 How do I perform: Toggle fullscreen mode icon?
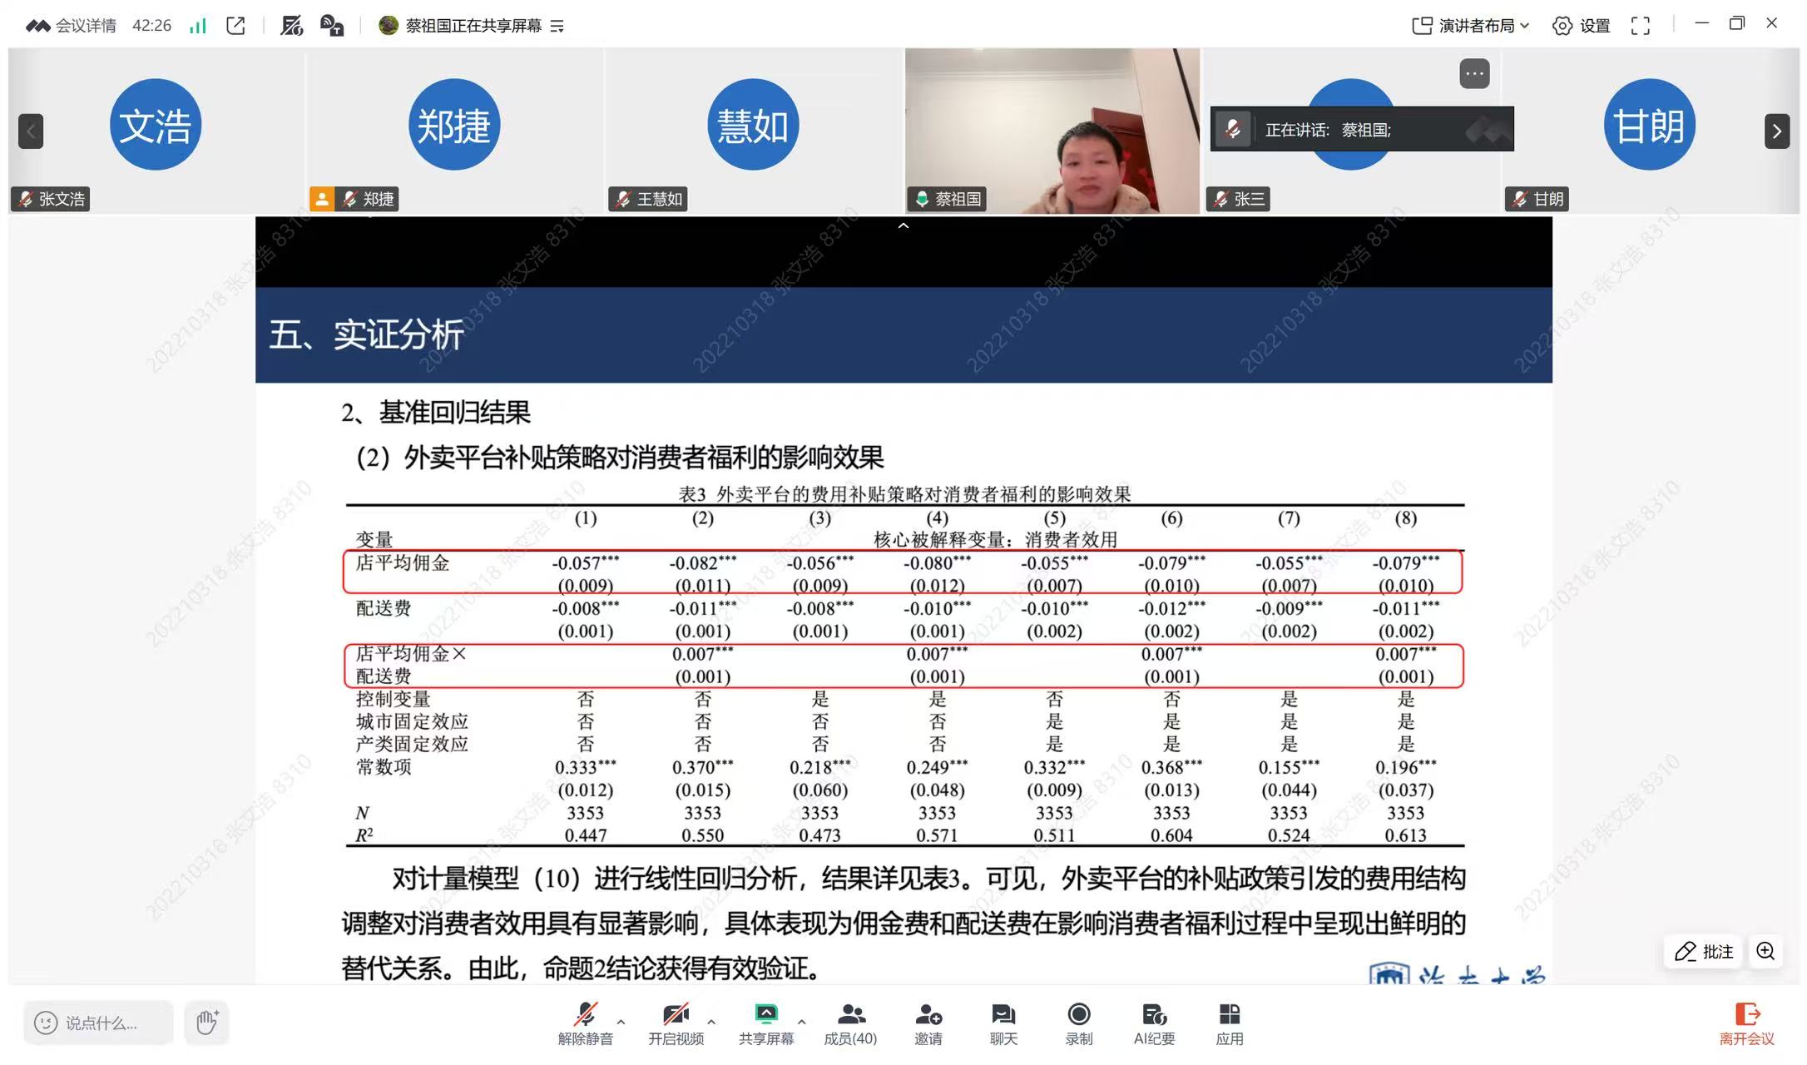point(1640,26)
